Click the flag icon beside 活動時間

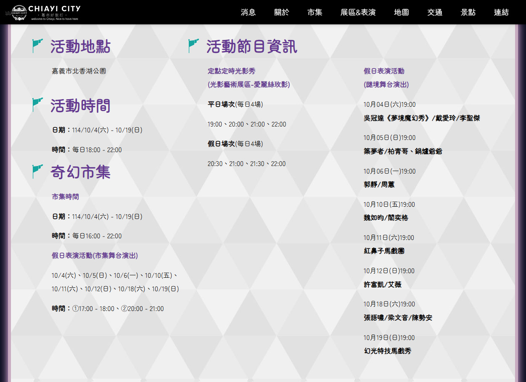click(38, 105)
